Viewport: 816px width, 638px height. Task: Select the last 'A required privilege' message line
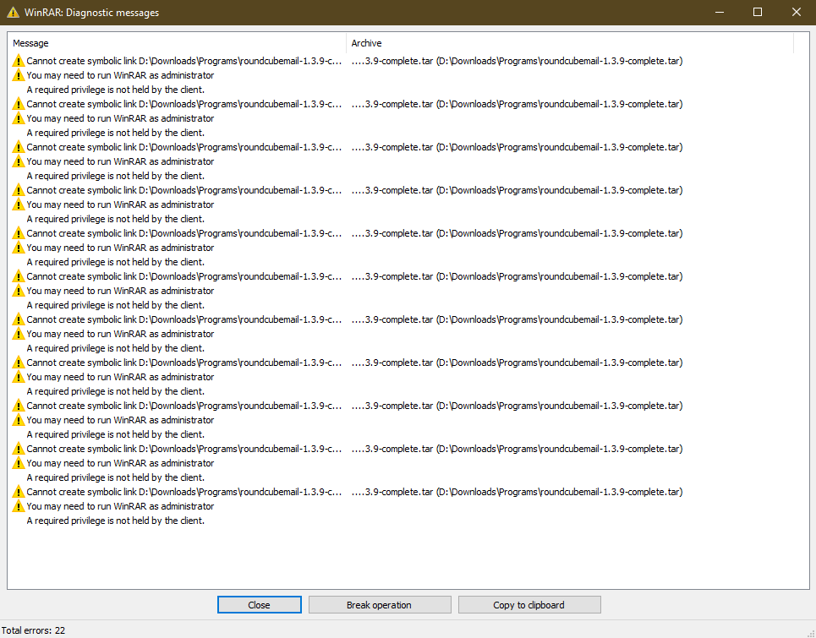[115, 521]
